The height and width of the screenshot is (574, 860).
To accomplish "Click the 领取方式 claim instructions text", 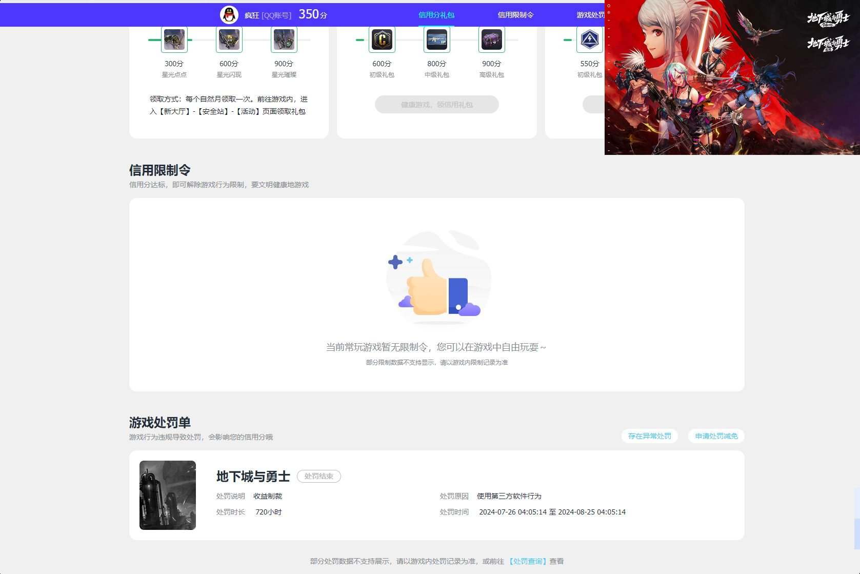I will pyautogui.click(x=229, y=105).
